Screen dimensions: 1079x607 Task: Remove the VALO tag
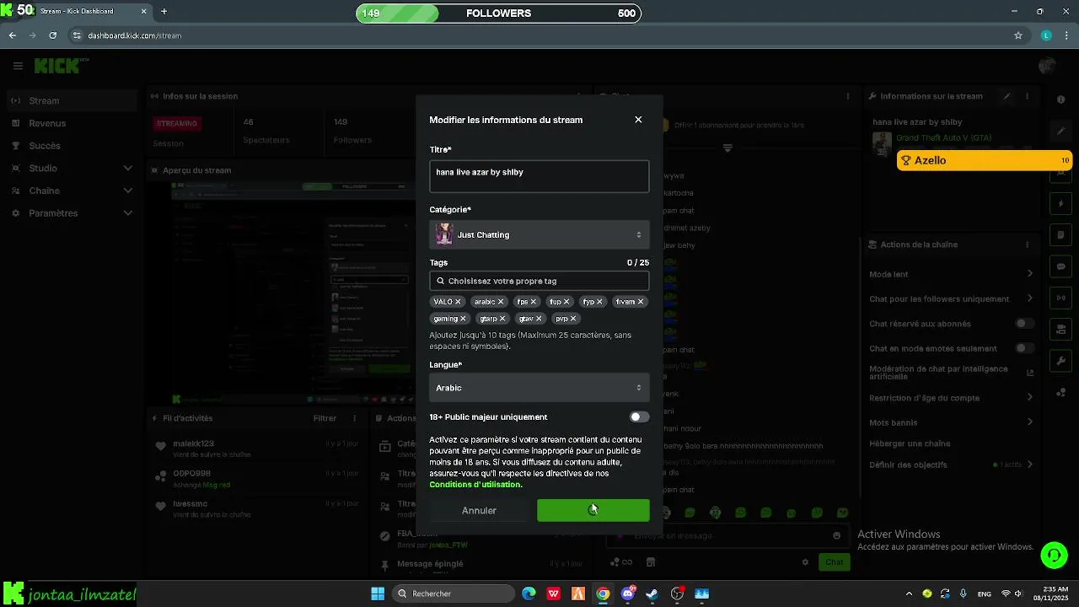point(458,302)
